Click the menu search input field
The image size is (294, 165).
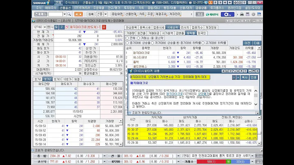(x=56, y=14)
